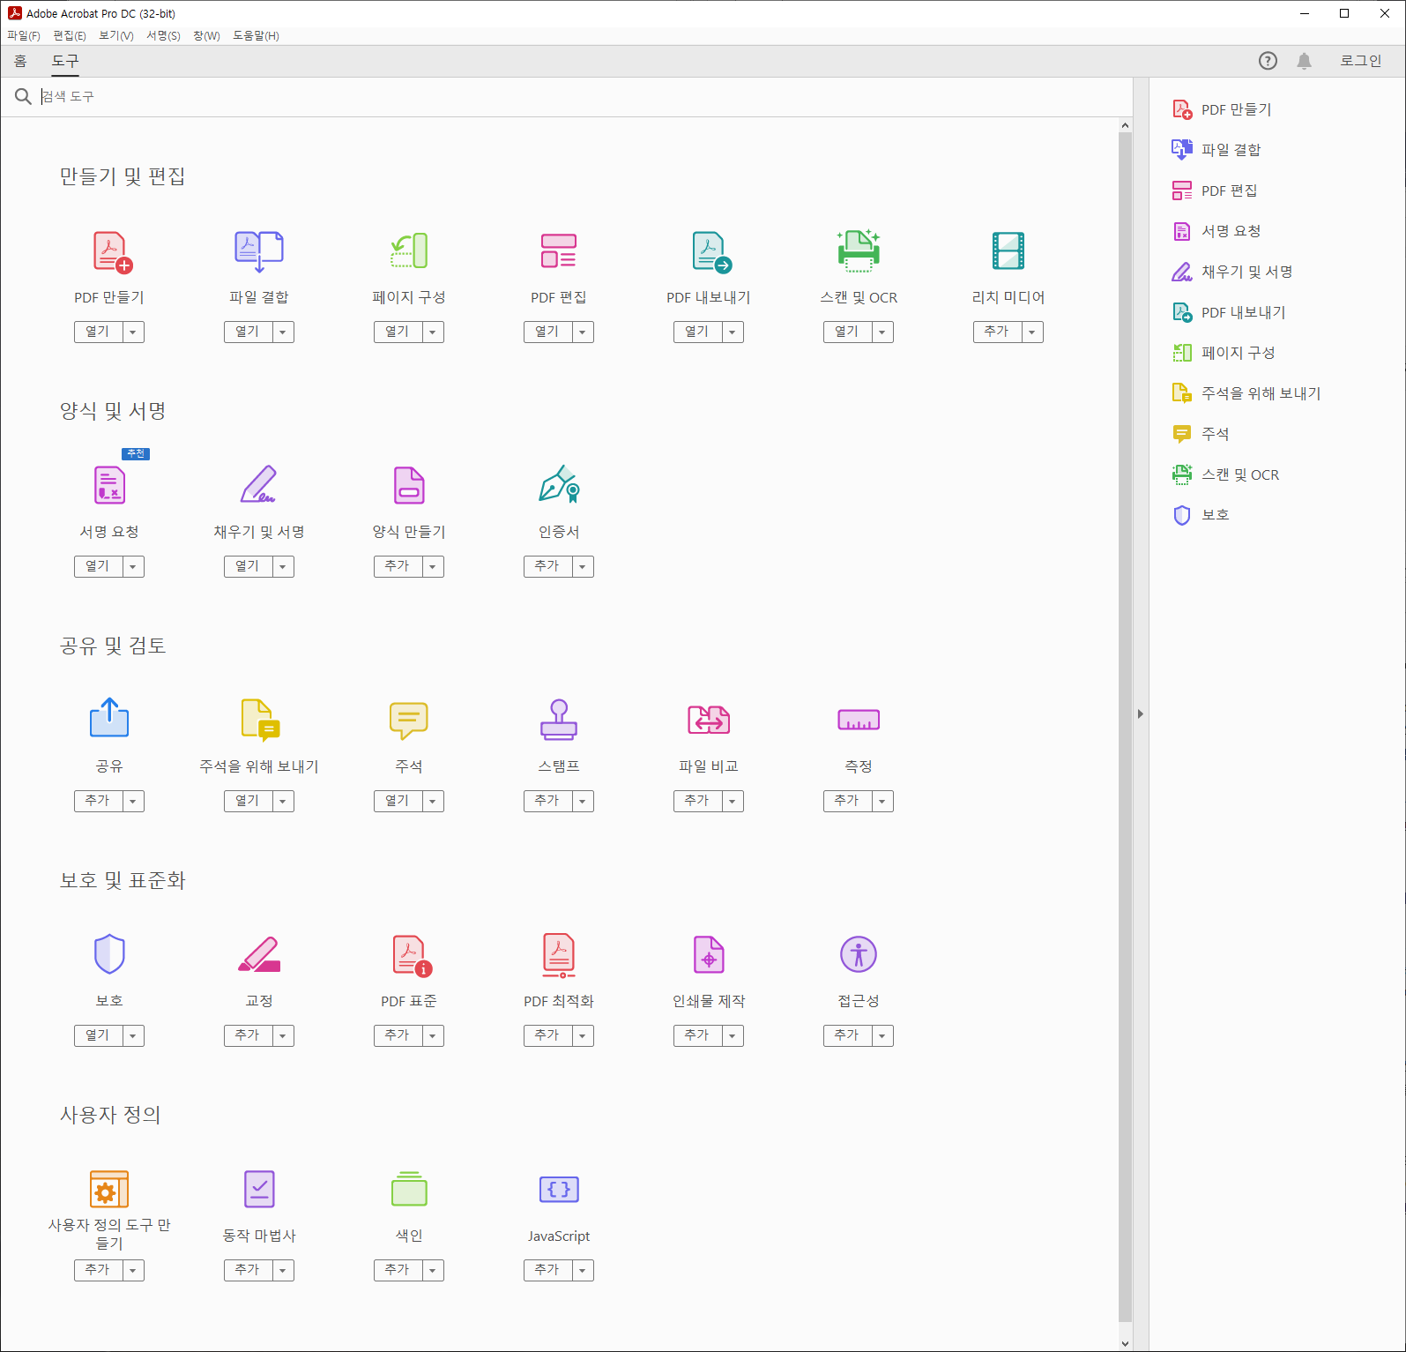Click the 로그인 sign-in link
The height and width of the screenshot is (1352, 1406).
(1361, 61)
